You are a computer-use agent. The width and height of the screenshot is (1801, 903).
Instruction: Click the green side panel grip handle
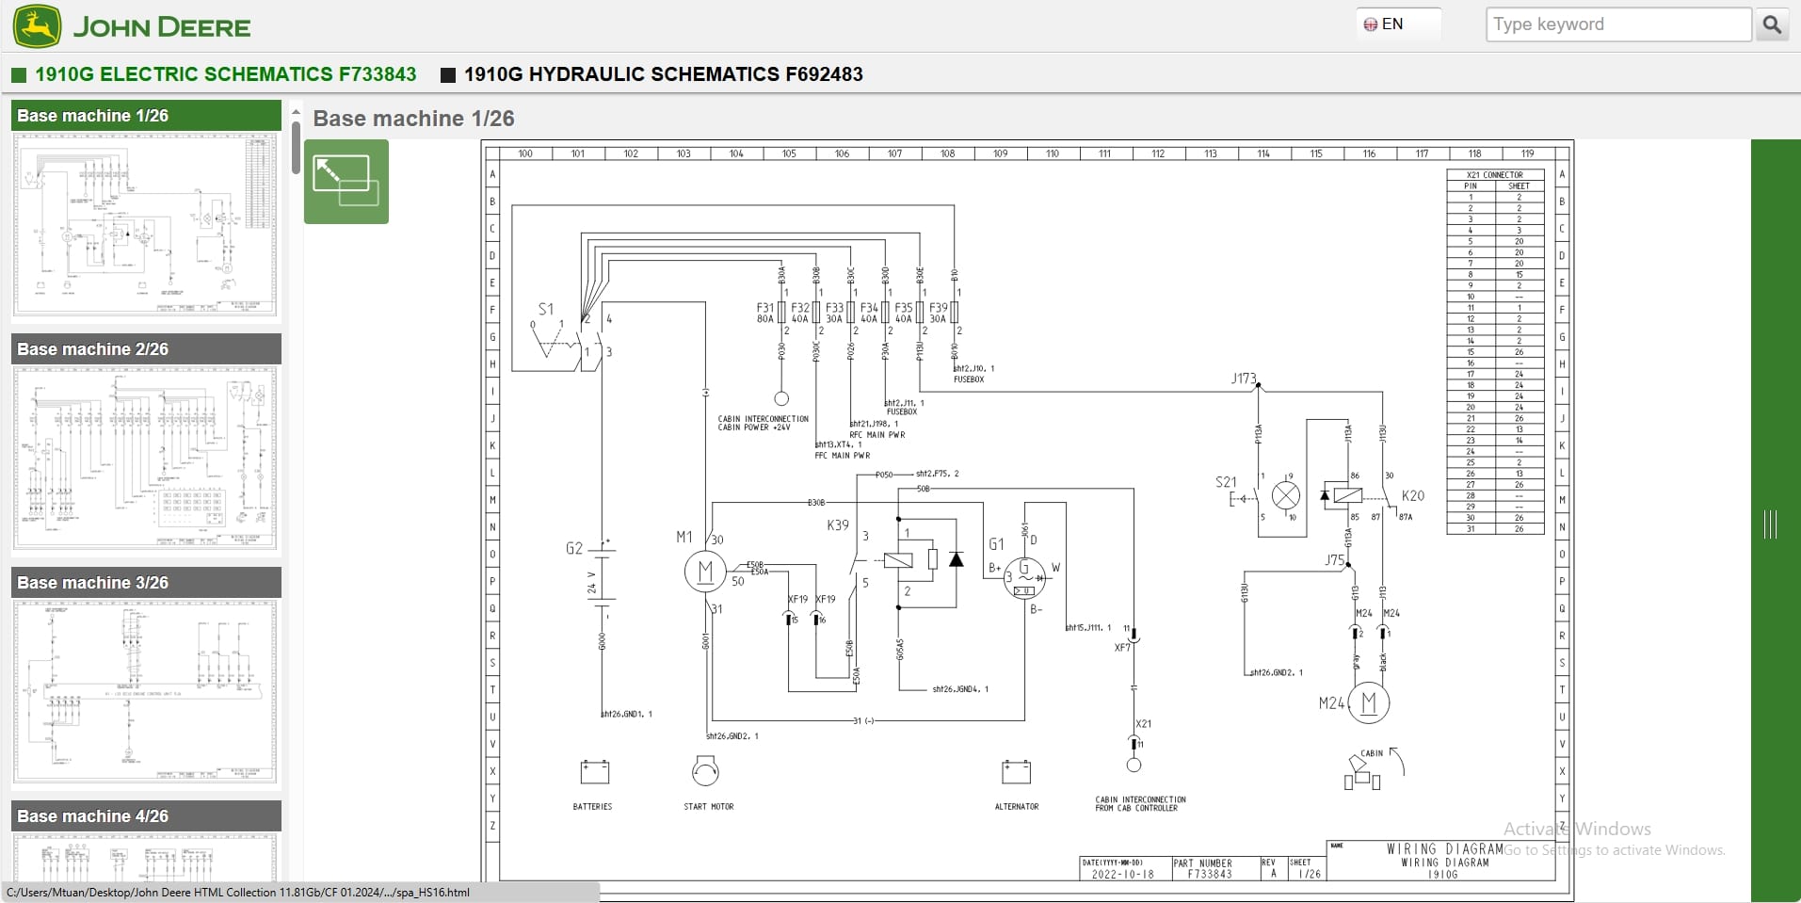[1770, 524]
